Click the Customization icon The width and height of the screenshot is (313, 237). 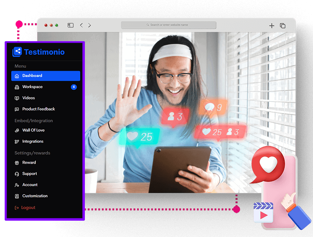coord(17,196)
